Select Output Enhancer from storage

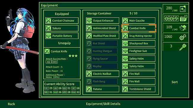point(103,21)
